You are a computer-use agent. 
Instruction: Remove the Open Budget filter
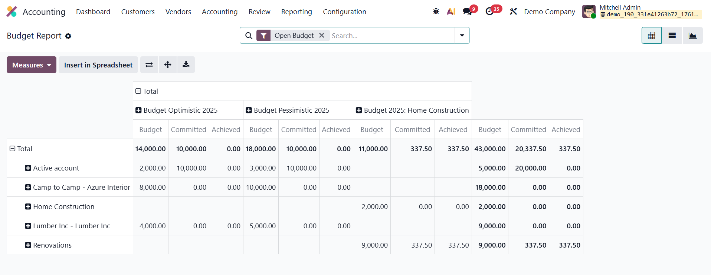coord(322,36)
